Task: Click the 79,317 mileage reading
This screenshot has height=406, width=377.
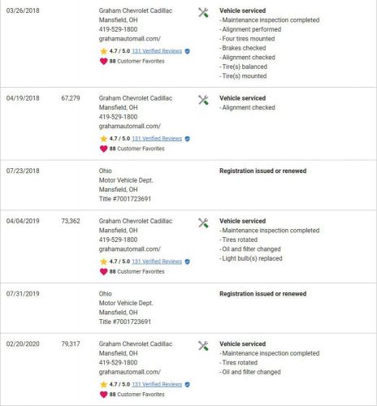Action: (x=71, y=343)
